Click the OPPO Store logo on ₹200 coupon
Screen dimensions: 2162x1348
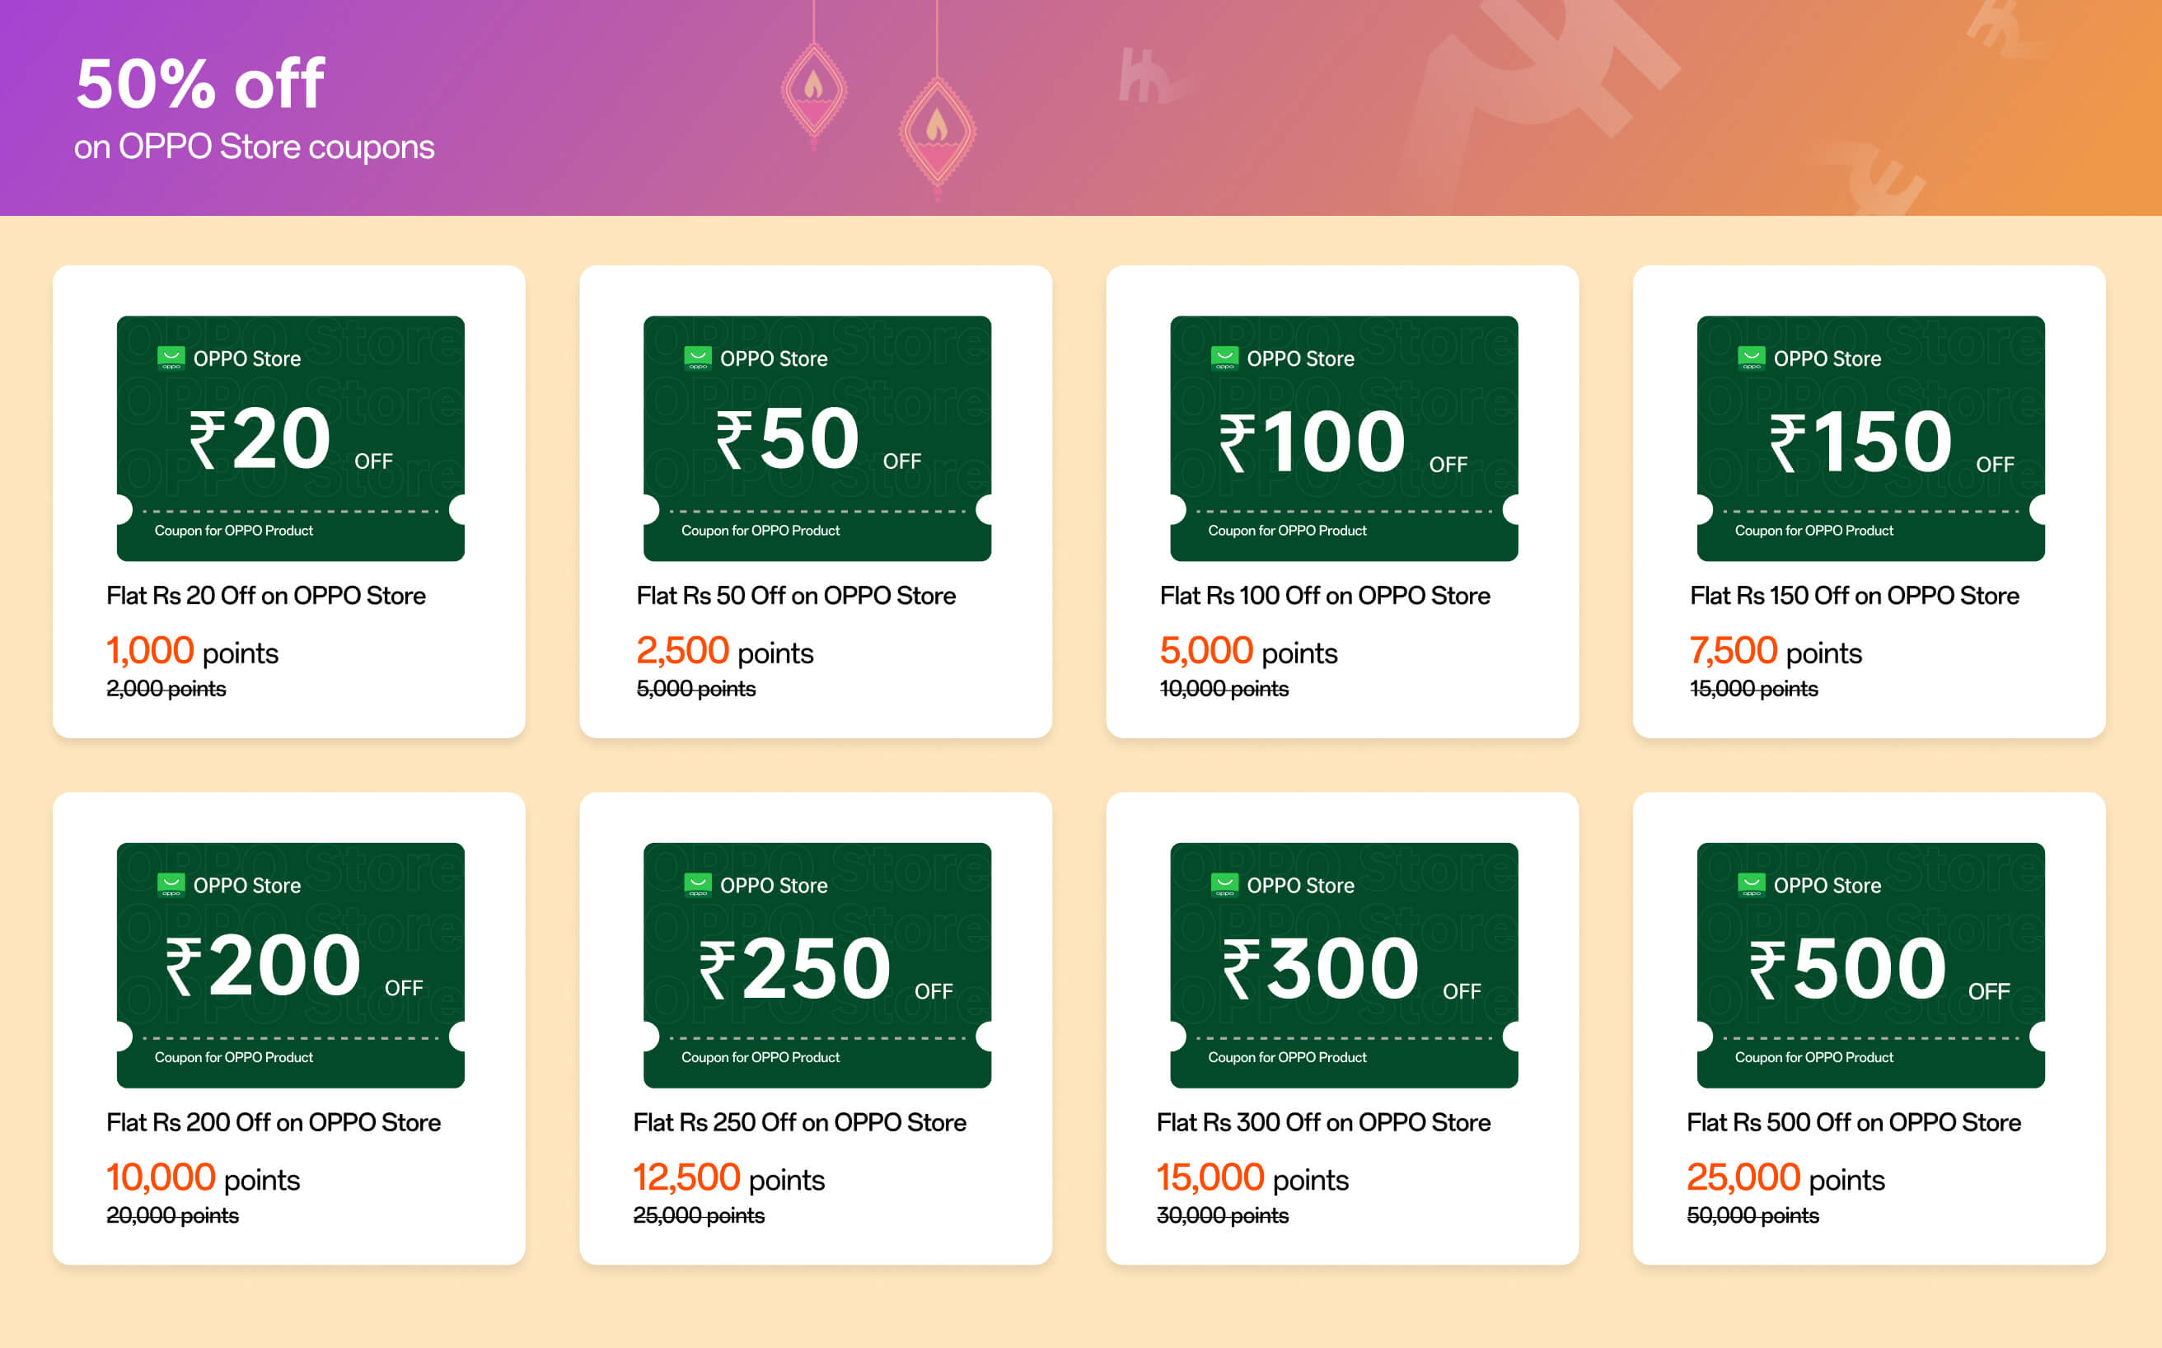171,884
